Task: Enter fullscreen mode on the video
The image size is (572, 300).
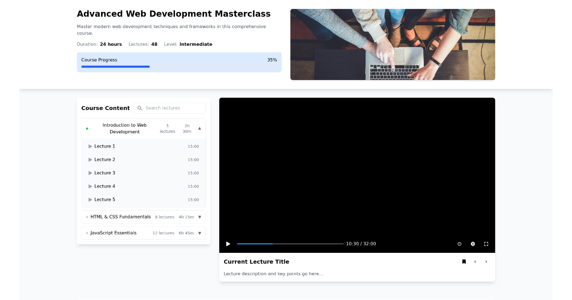Action: 486,244
